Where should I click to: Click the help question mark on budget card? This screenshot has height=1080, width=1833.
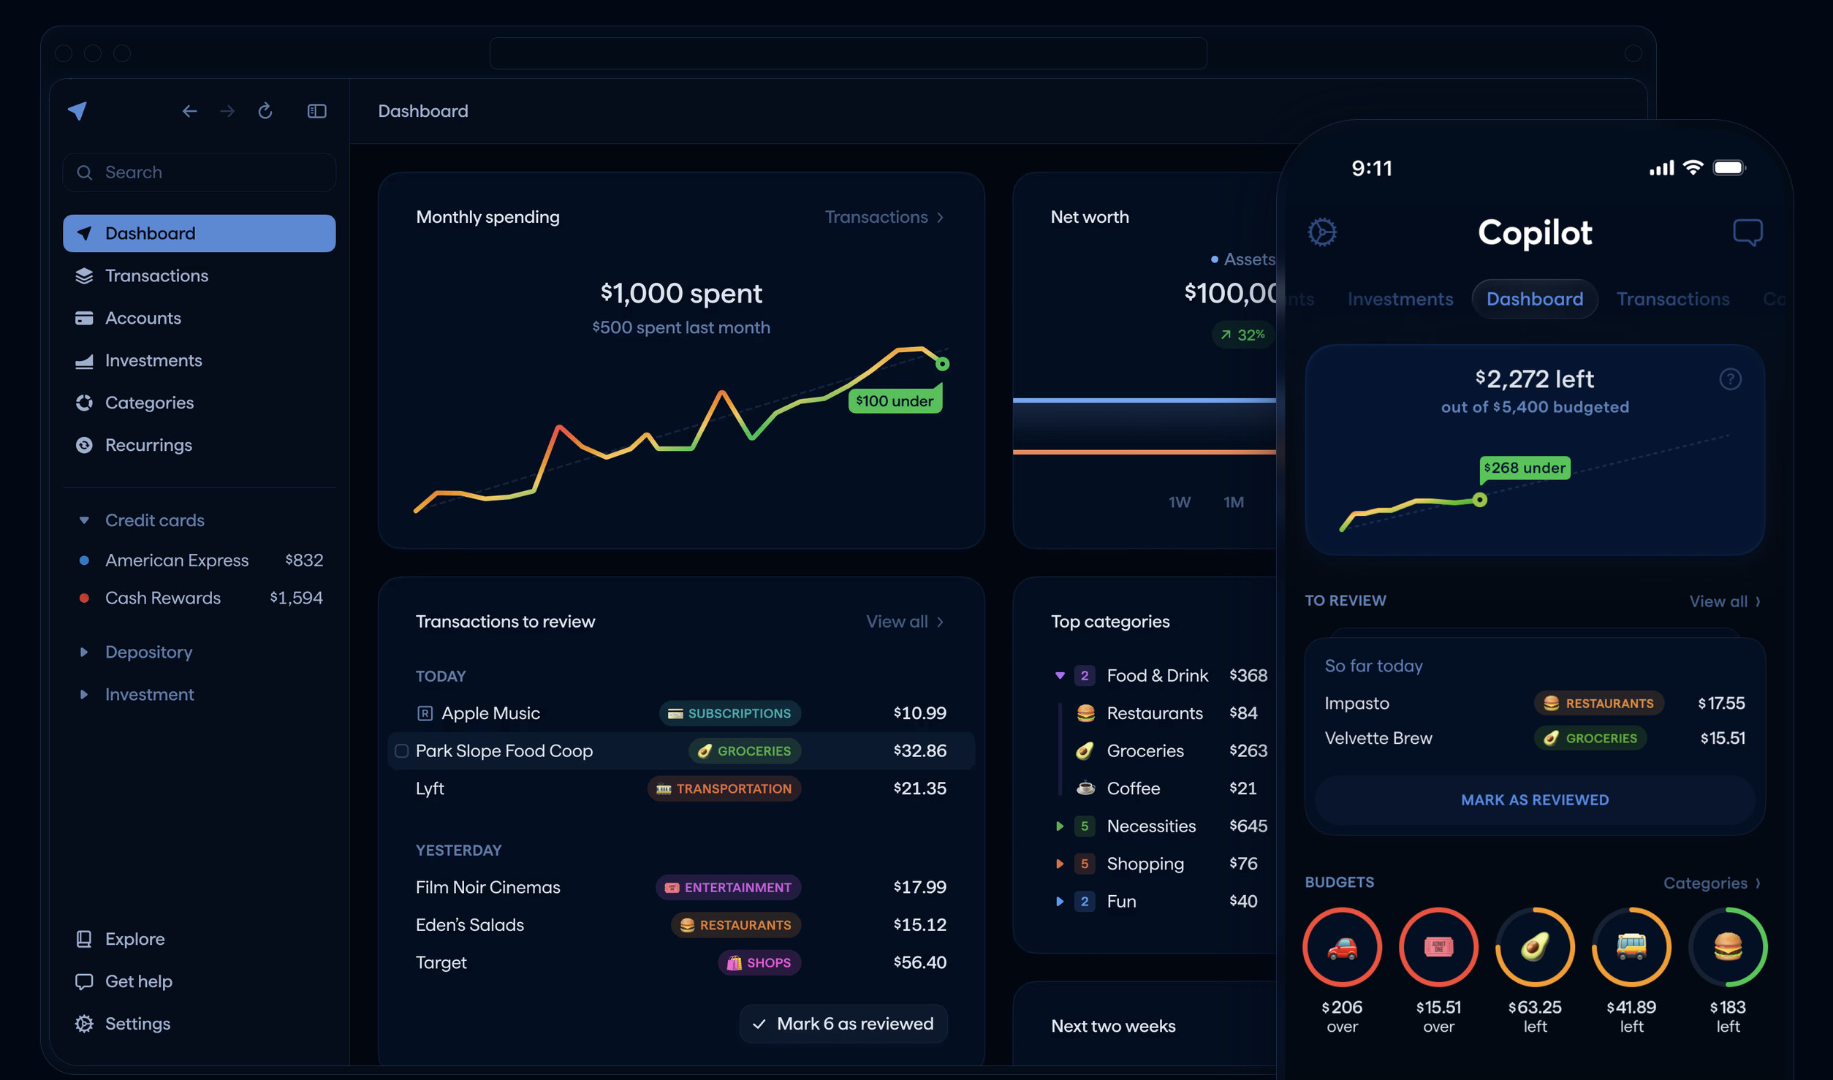(x=1730, y=379)
